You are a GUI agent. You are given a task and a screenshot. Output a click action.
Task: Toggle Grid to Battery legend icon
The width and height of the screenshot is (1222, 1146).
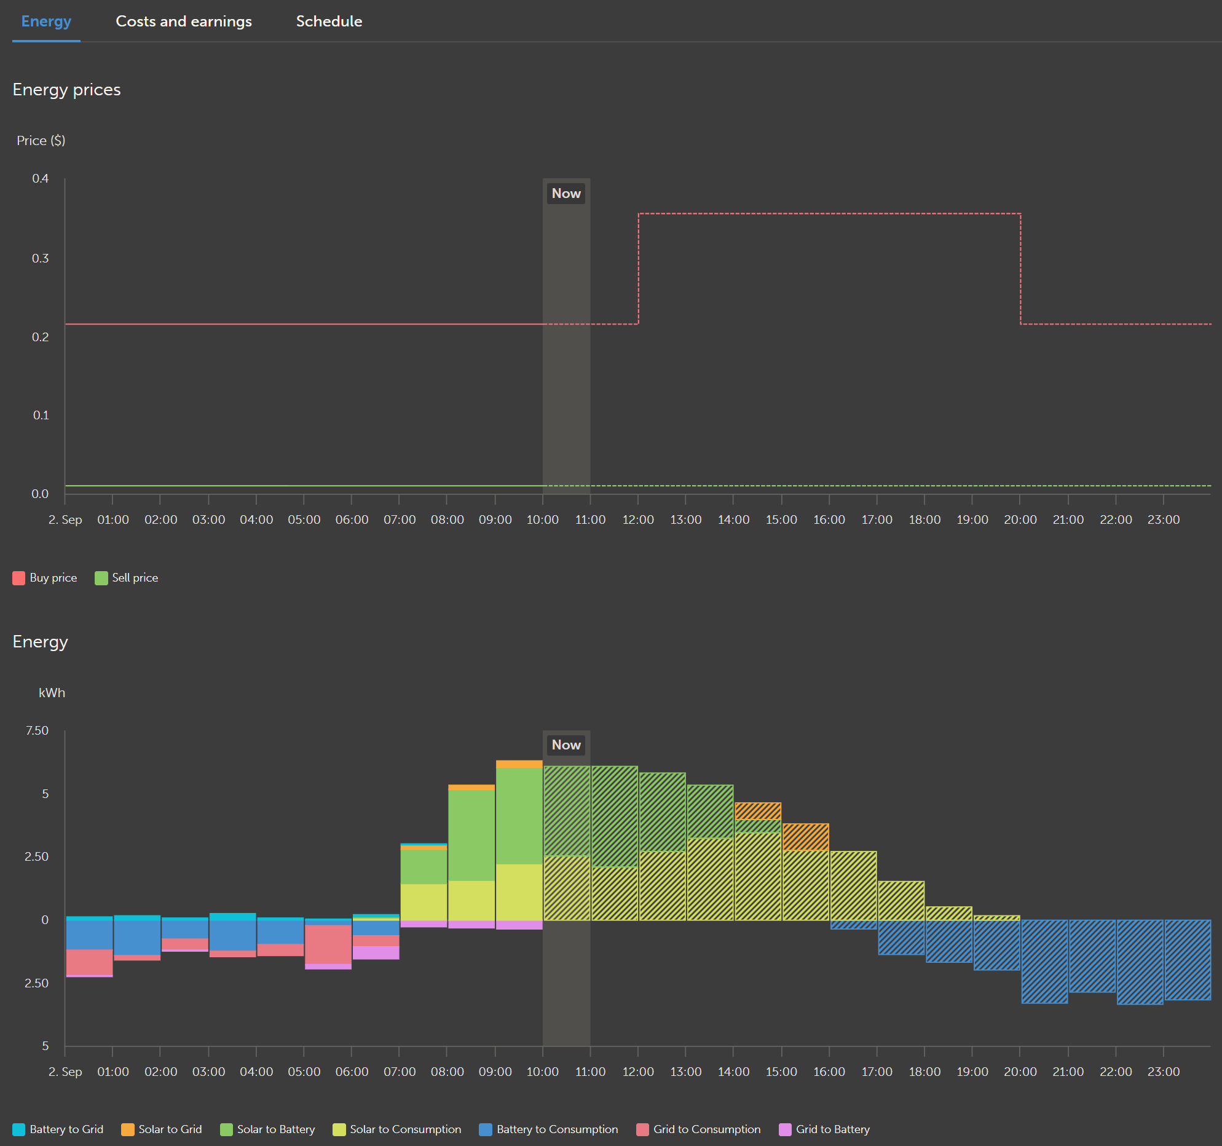[785, 1129]
